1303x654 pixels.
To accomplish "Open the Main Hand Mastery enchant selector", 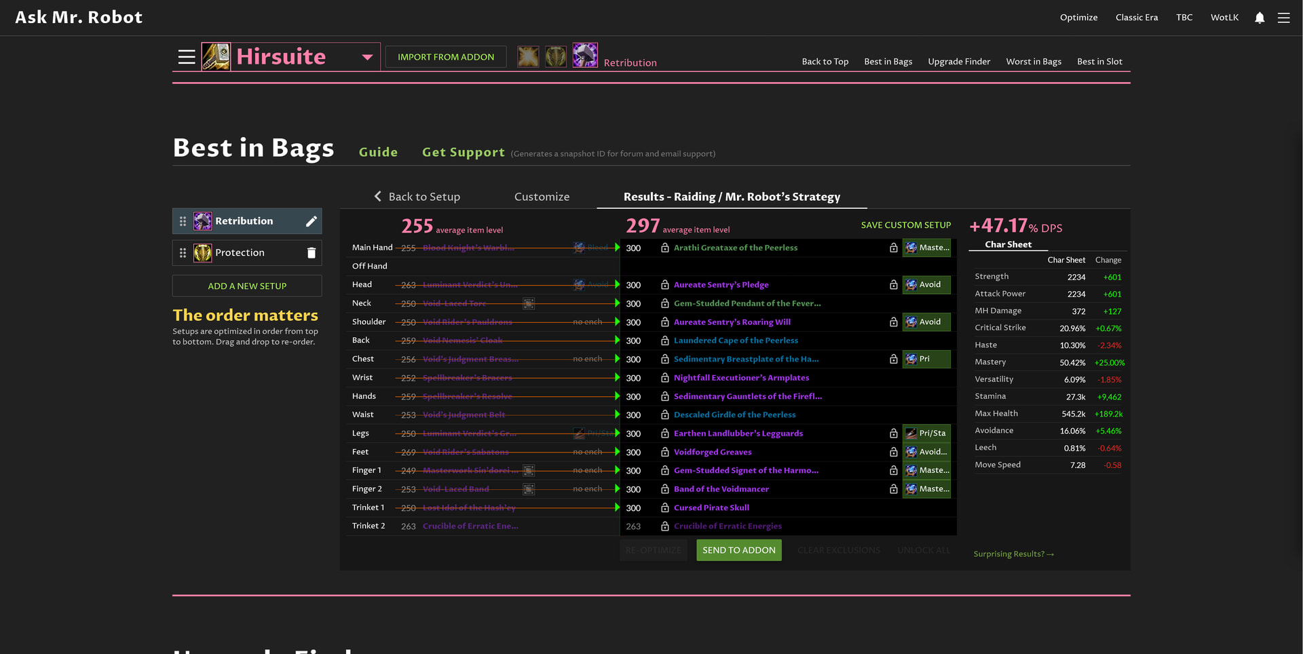I will point(926,248).
